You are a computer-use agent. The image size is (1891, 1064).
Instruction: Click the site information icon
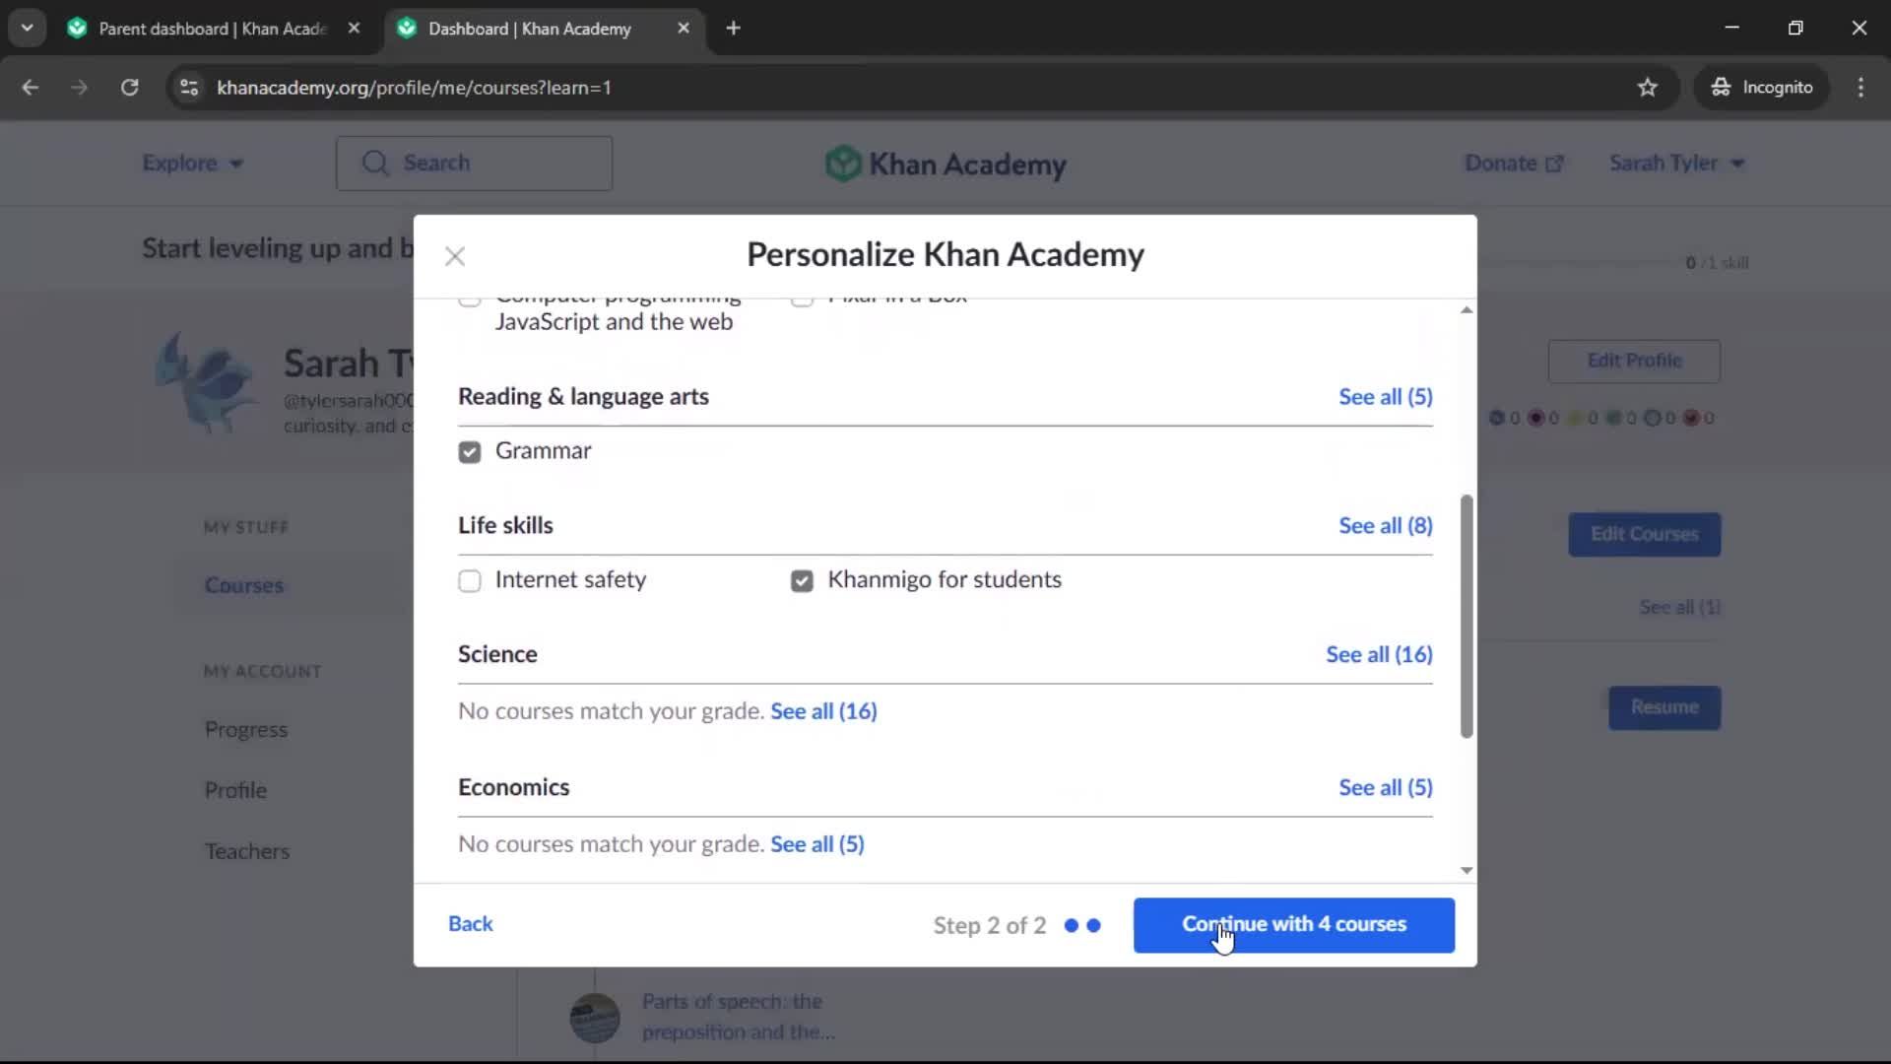(x=188, y=88)
